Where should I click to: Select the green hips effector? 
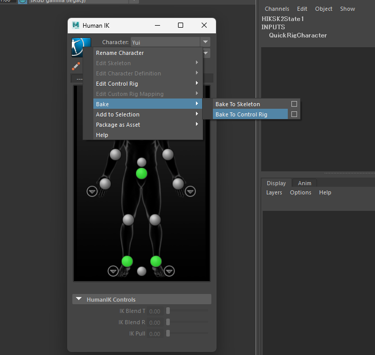pos(142,173)
